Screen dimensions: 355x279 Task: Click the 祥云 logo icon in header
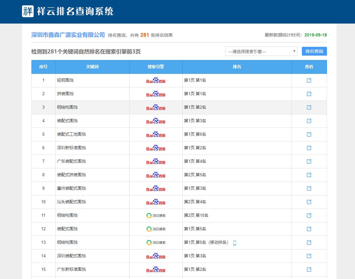[x=28, y=11]
